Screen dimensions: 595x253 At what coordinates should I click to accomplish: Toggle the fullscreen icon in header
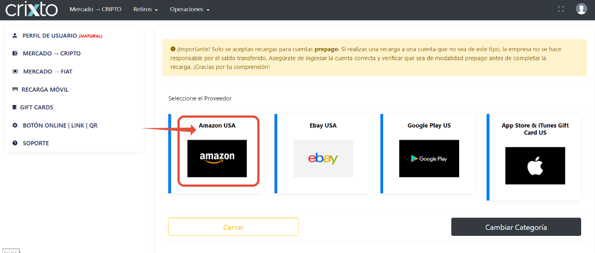[561, 9]
